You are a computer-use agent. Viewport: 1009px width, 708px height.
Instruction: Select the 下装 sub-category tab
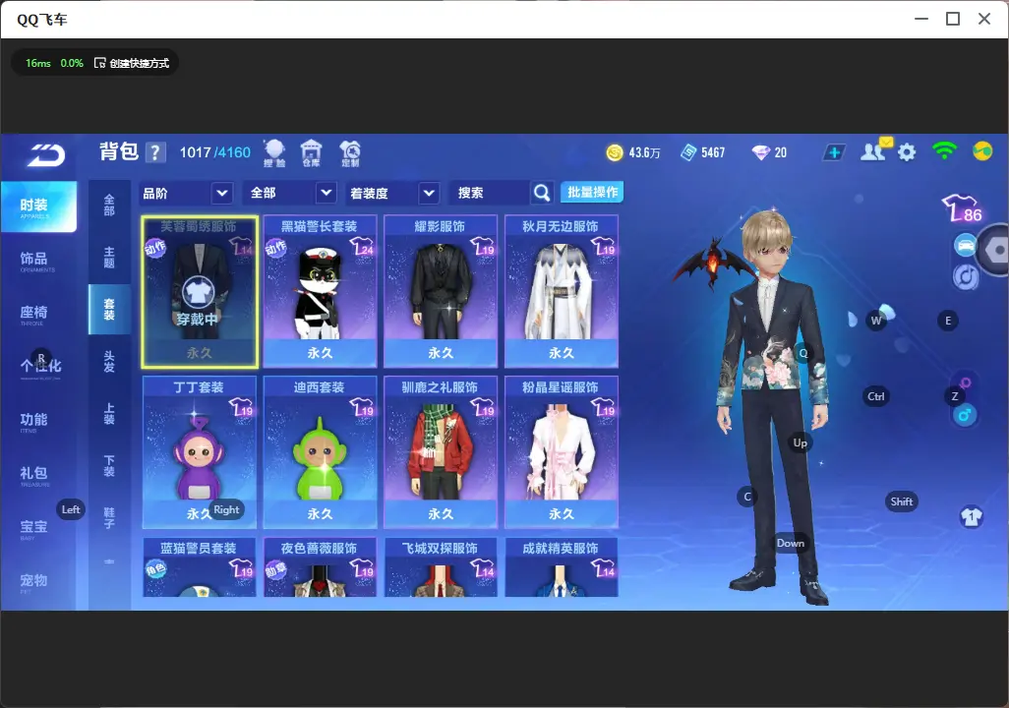tap(109, 466)
